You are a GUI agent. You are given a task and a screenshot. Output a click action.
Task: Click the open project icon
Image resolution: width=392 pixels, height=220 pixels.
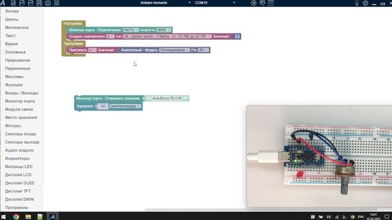pos(22,3)
